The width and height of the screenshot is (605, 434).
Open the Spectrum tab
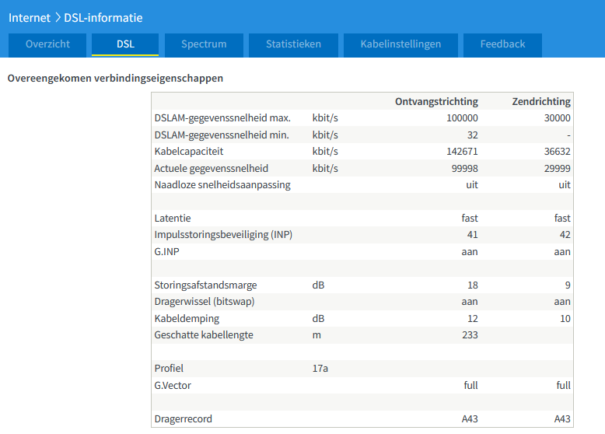[x=203, y=44]
